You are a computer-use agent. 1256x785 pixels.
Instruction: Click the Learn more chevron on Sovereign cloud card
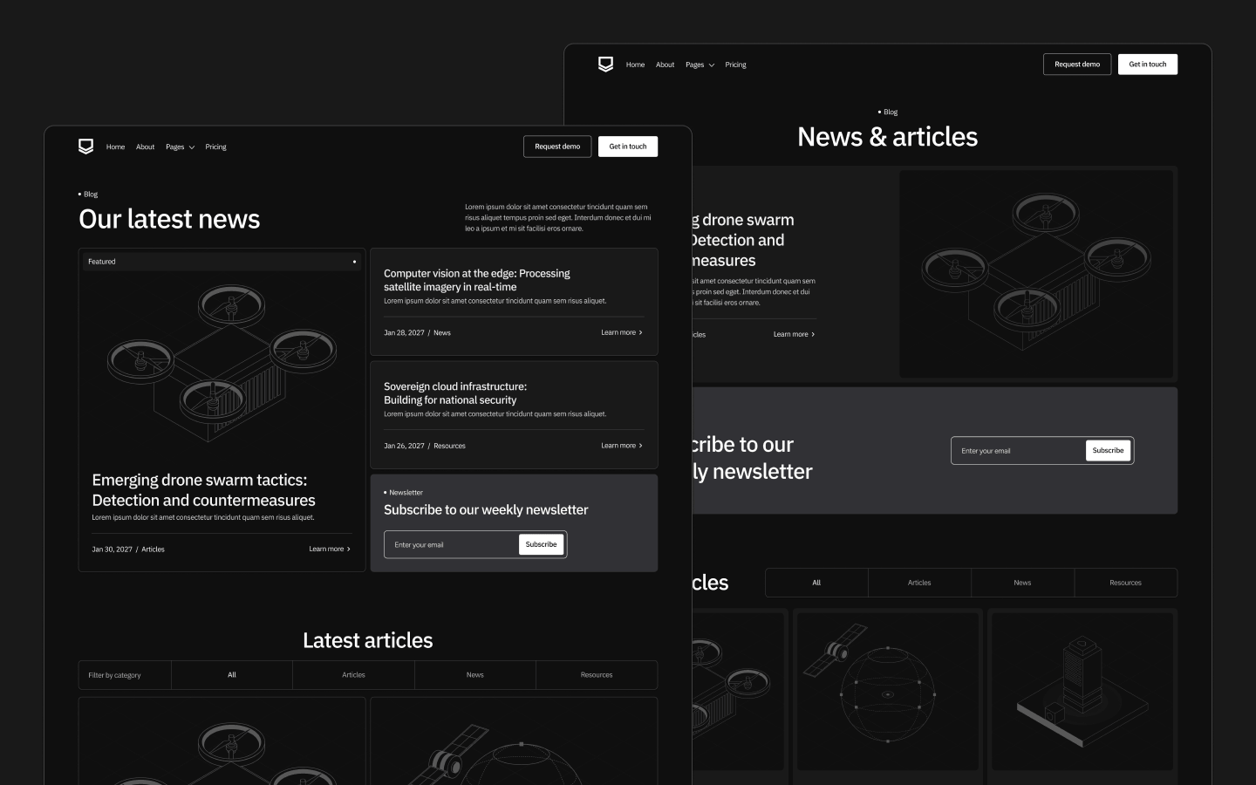click(640, 445)
